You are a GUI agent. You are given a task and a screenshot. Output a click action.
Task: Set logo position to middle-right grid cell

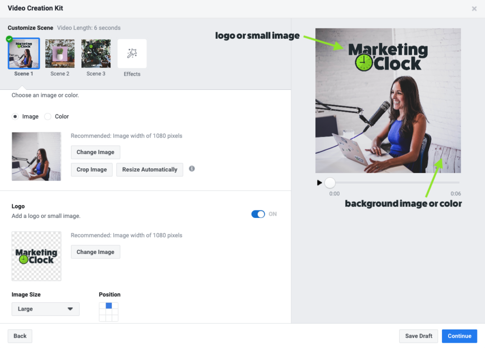pyautogui.click(x=115, y=312)
